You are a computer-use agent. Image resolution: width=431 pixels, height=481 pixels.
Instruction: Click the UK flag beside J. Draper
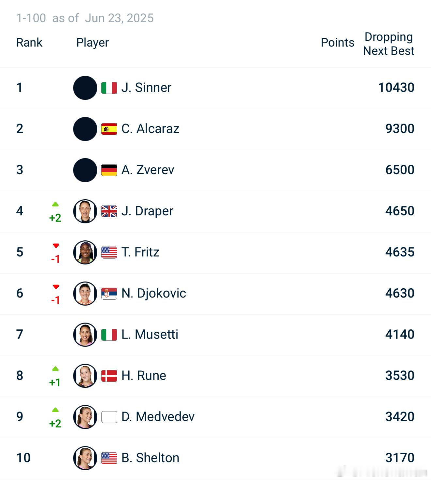click(x=109, y=211)
